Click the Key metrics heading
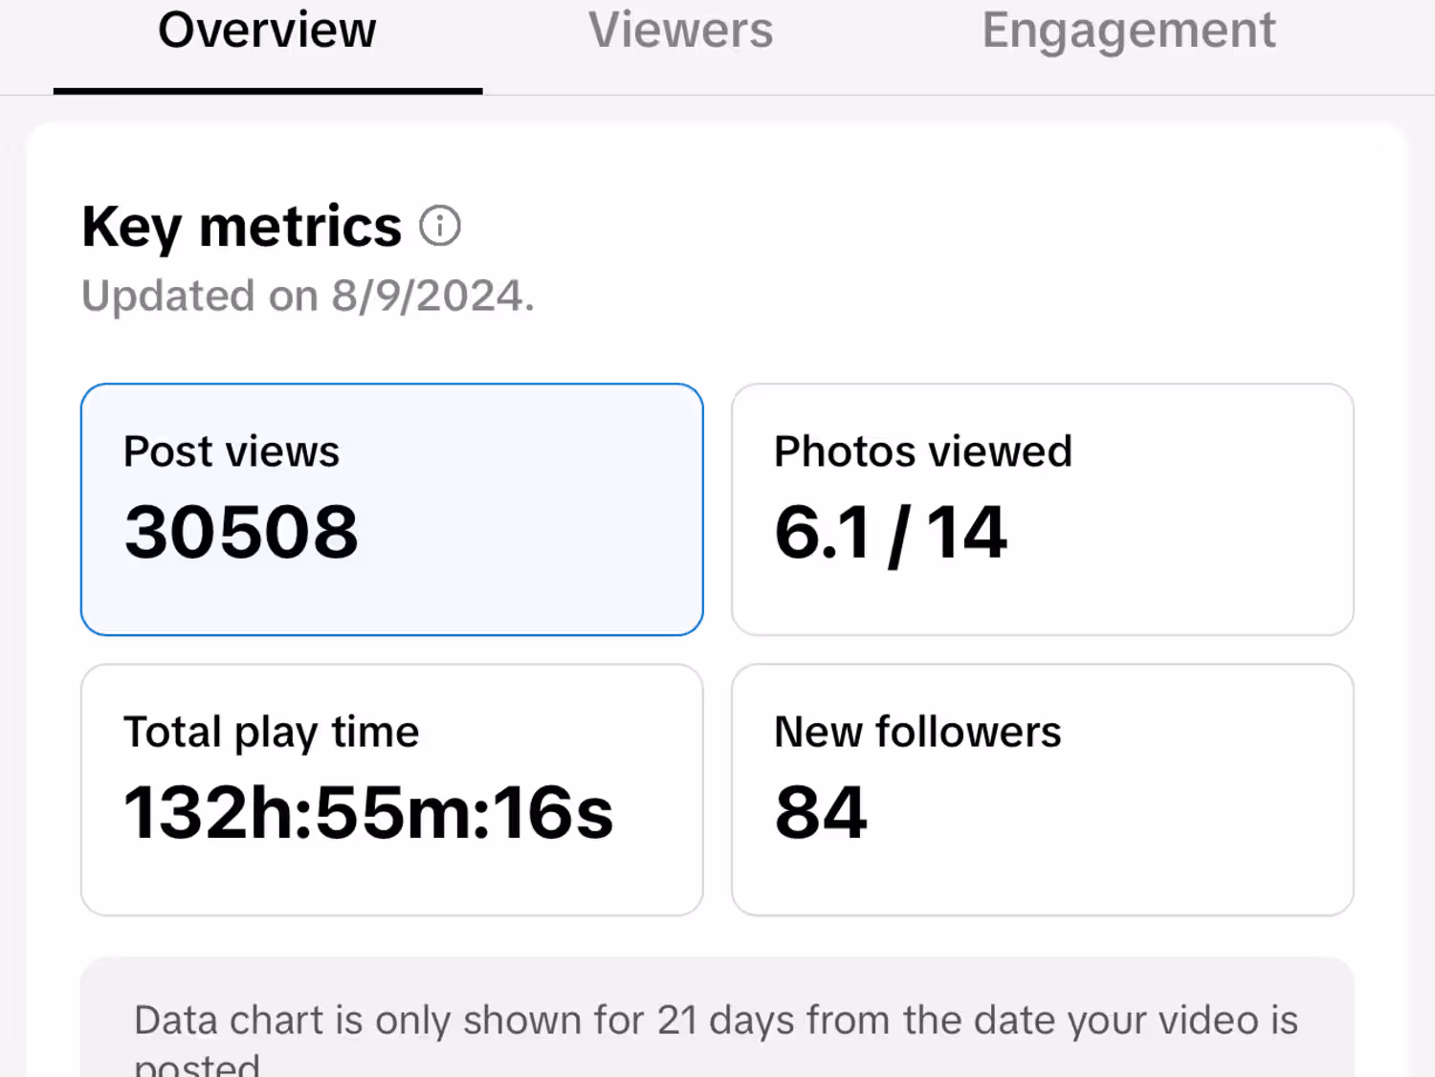Screen dimensions: 1435x1077 pos(242,227)
